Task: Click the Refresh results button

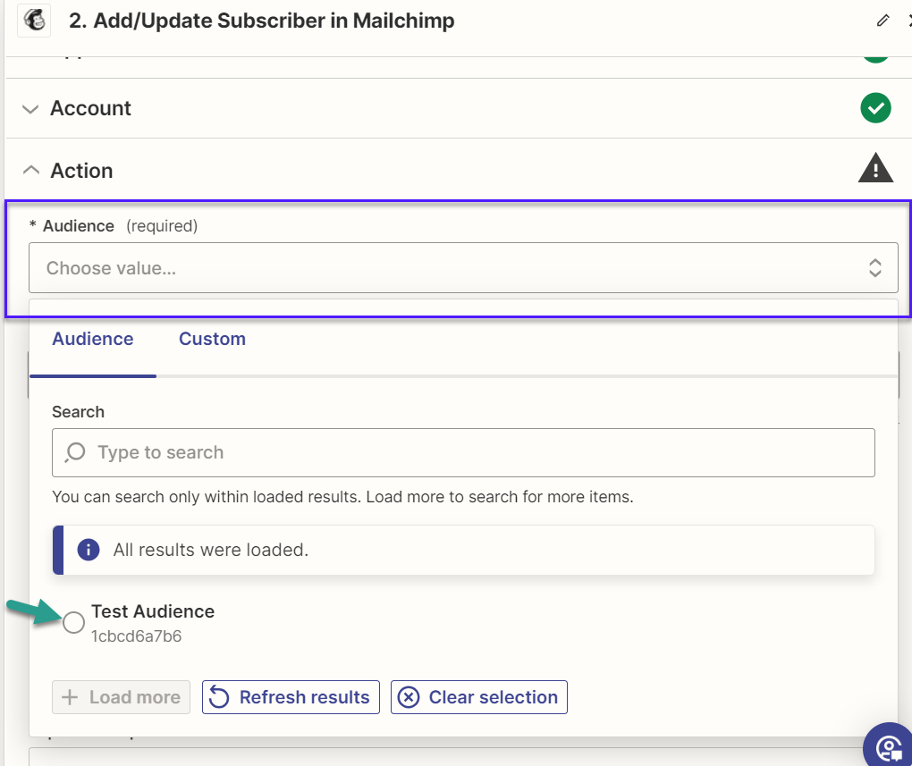Action: pyautogui.click(x=291, y=697)
